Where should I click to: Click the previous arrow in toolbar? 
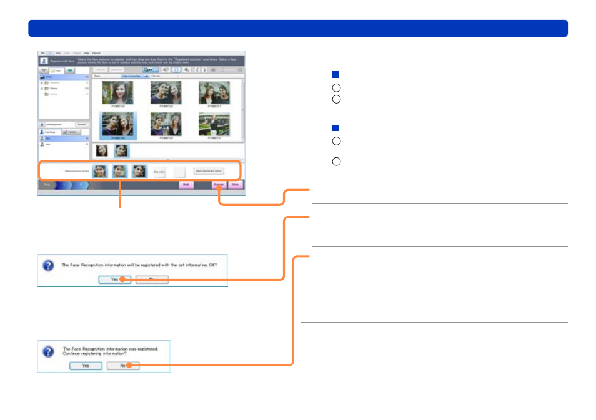(x=197, y=70)
